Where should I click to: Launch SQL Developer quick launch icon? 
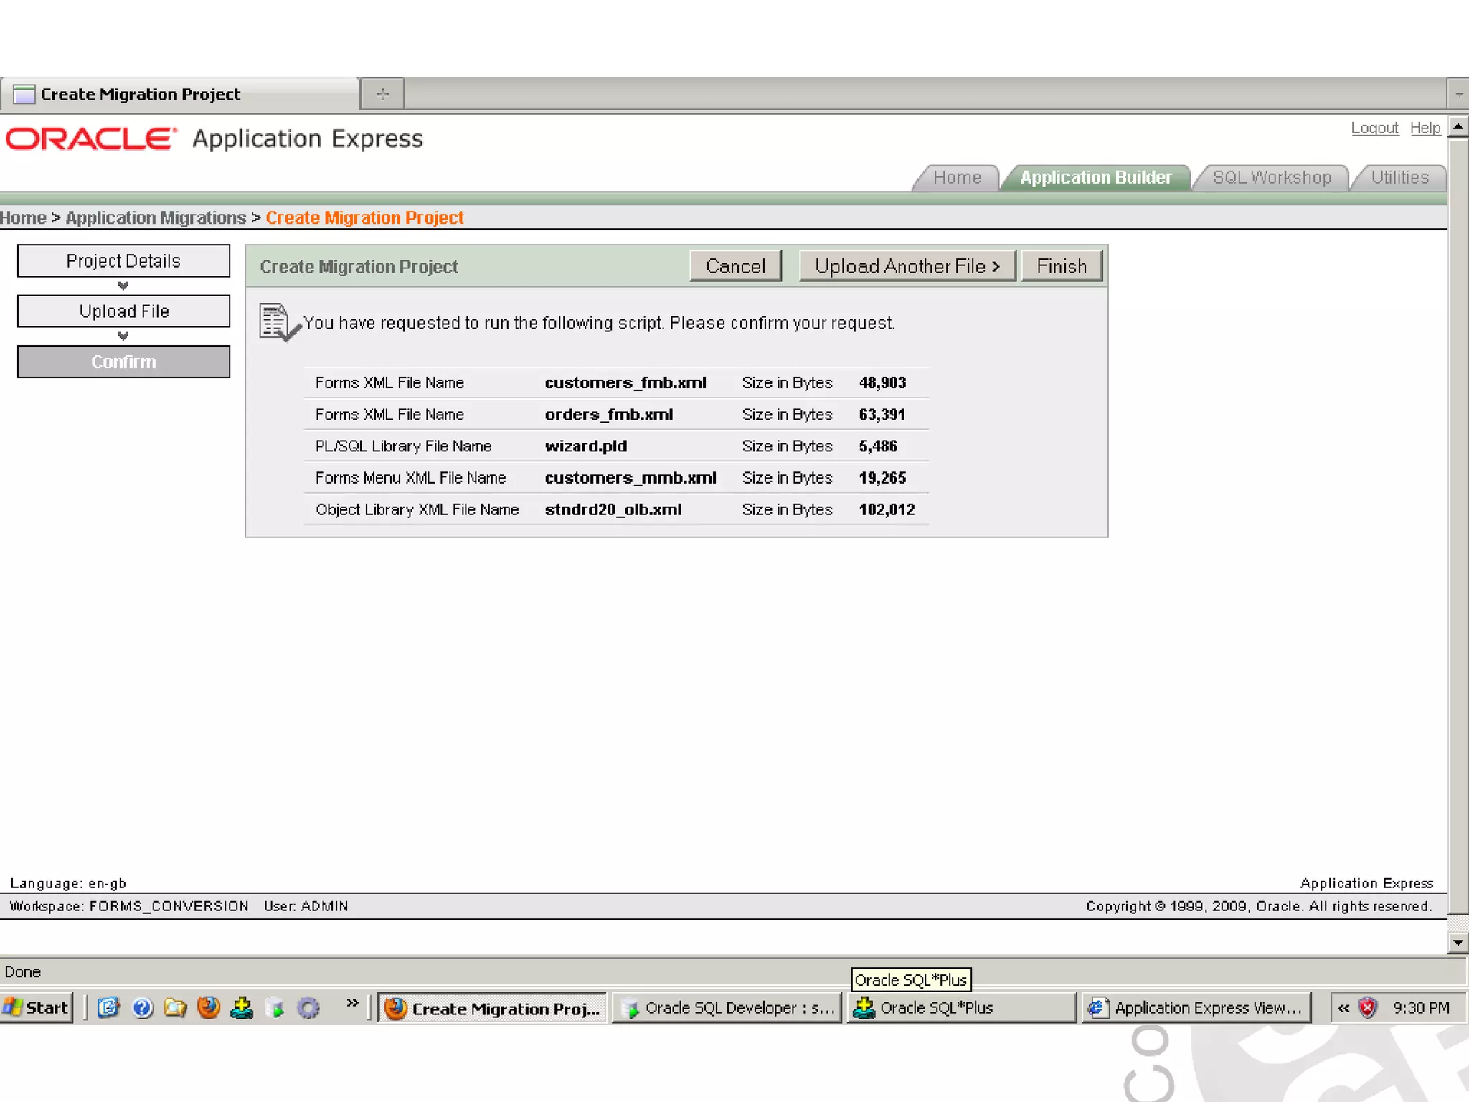[275, 1007]
